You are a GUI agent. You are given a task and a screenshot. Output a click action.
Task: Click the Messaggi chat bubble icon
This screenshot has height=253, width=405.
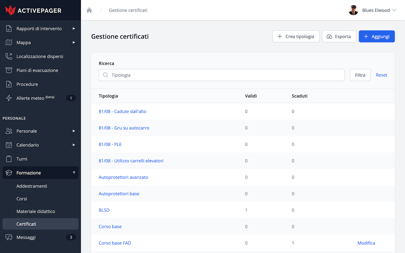pos(9,237)
